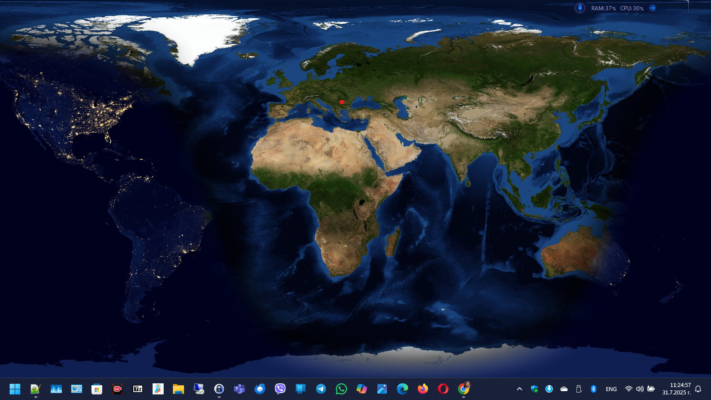
Task: Open OneDrive cloud tray icon
Action: [x=564, y=389]
